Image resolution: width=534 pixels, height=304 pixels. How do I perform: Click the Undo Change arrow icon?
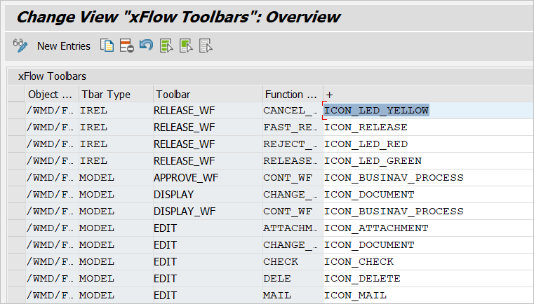pos(146,46)
